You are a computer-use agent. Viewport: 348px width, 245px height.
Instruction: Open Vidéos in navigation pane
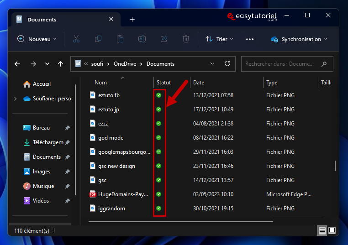(x=36, y=201)
